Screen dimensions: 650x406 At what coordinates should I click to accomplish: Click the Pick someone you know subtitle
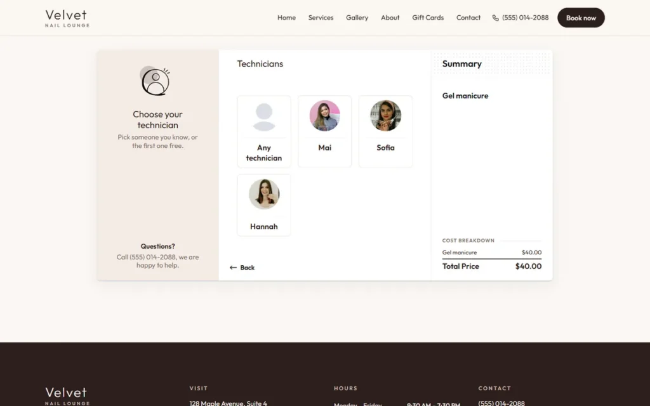coord(157,141)
